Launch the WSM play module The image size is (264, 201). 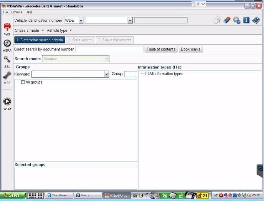(x=7, y=104)
